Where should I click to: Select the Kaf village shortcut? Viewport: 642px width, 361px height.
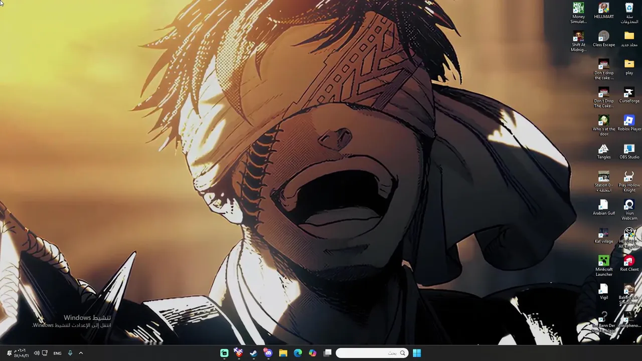point(604,235)
